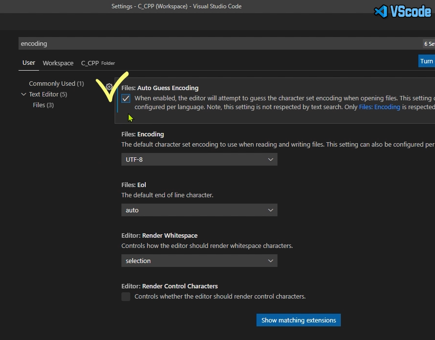The width and height of the screenshot is (435, 340).
Task: Collapse the Text Editor tree section
Action: click(x=24, y=94)
